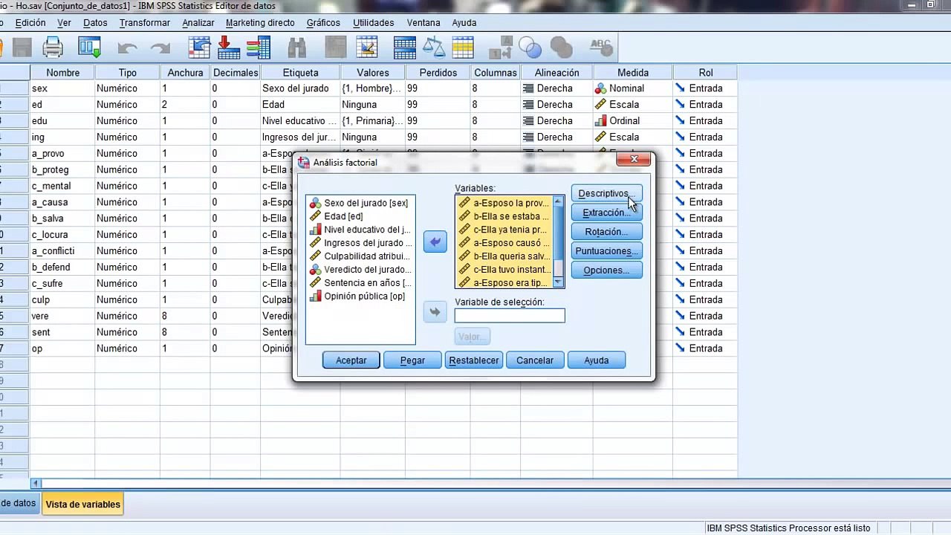Click the Restablecer button
951x535 pixels.
(474, 360)
